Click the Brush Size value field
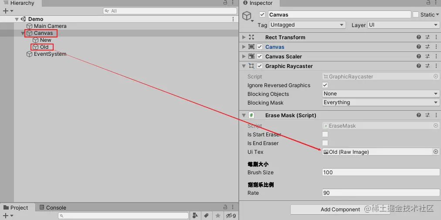This screenshot has height=220, width=441. pos(381,172)
